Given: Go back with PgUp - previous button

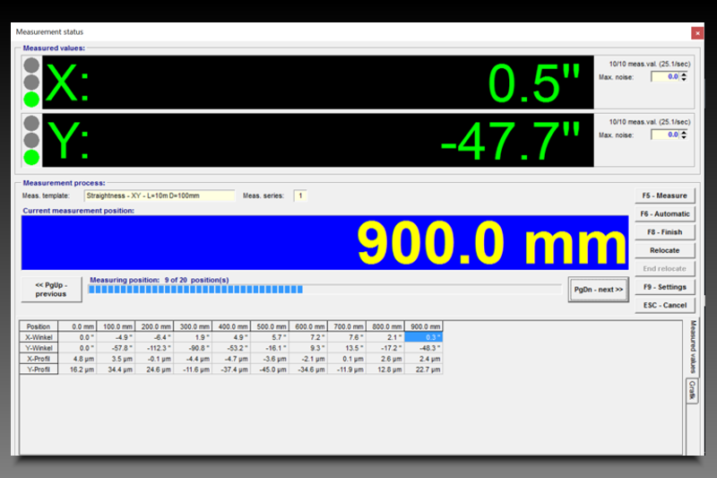Looking at the screenshot, I should click(x=51, y=290).
